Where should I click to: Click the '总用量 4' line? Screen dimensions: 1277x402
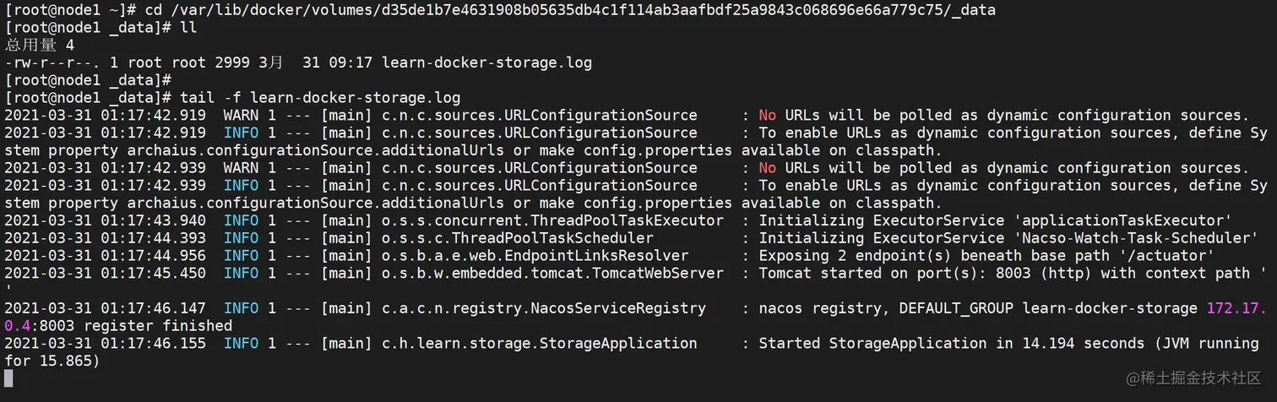coord(40,46)
